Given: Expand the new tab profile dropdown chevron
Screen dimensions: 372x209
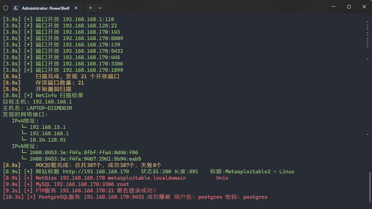Looking at the screenshot, I should click(100, 8).
